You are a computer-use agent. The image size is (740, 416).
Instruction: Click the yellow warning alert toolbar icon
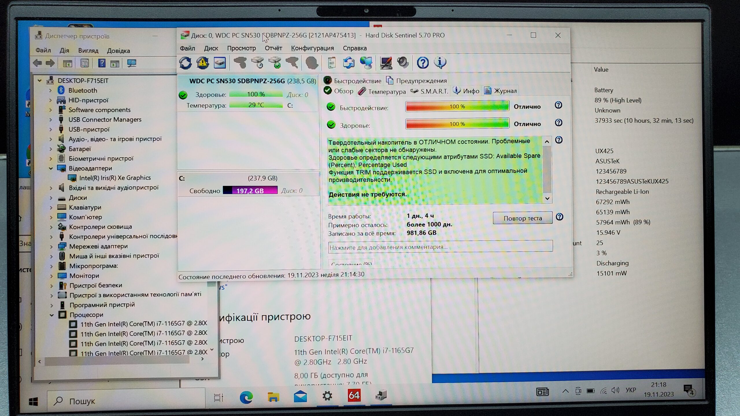[x=203, y=63]
